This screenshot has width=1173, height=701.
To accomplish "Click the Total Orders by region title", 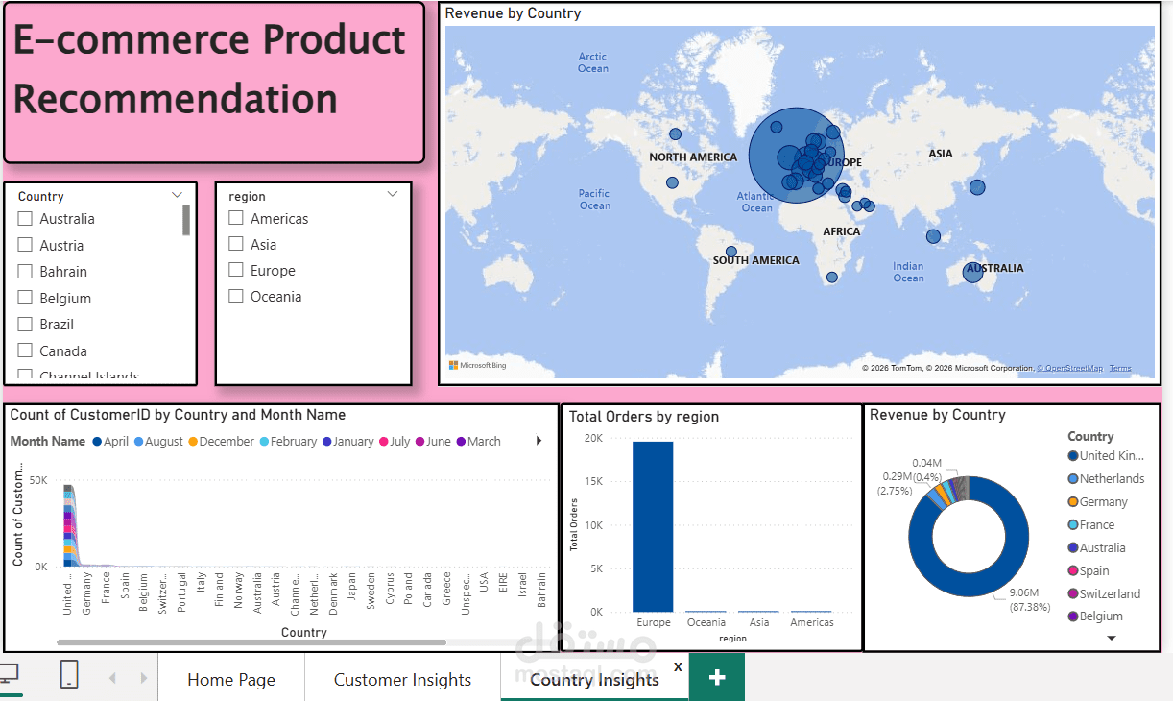I will pyautogui.click(x=643, y=417).
